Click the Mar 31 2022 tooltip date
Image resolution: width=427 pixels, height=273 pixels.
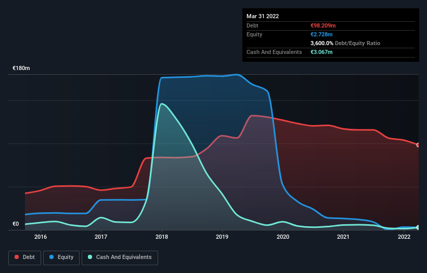click(x=263, y=16)
